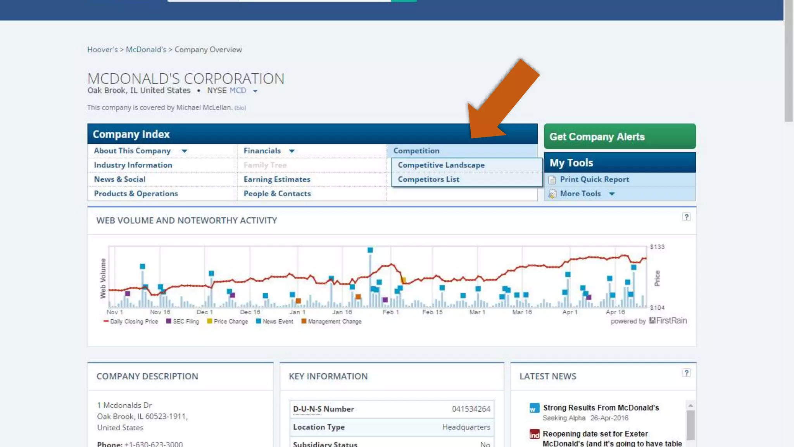Click the Latest News scrollbar up arrow
Viewport: 794px width, 447px height.
[x=690, y=405]
